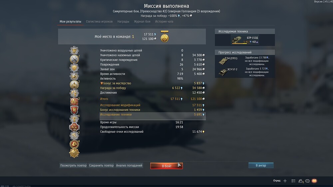Open the squad plus invite icon
The width and height of the screenshot is (333, 187).
coord(285,181)
